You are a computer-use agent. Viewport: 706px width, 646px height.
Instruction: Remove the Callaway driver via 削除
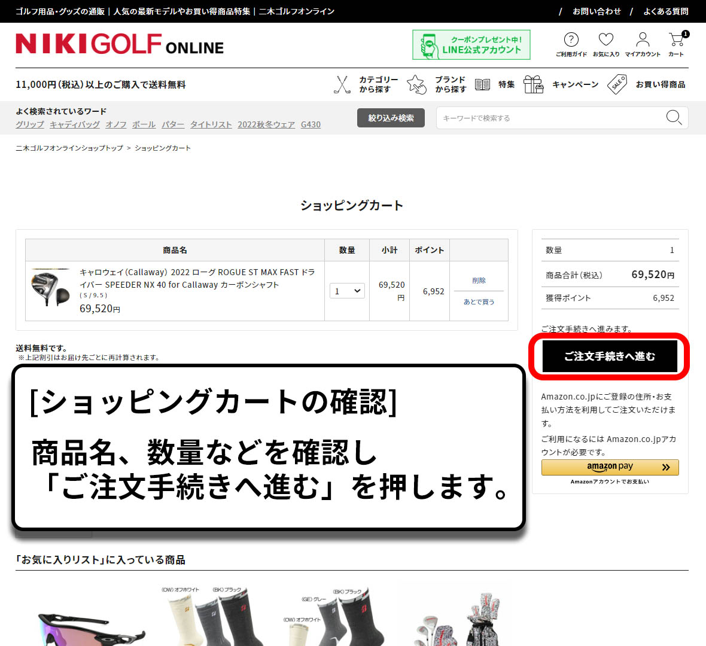point(478,280)
